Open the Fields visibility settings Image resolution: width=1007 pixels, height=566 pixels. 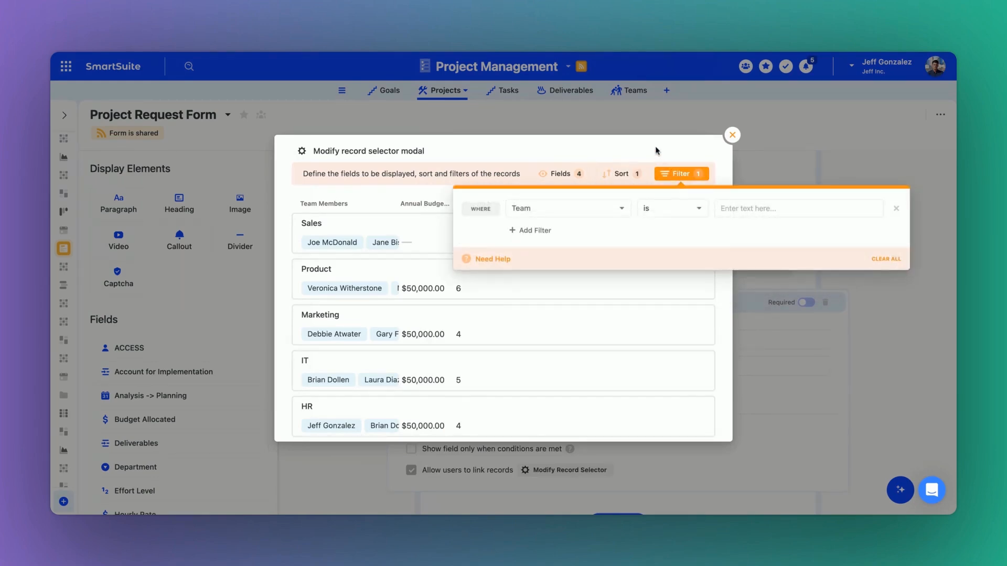(x=561, y=174)
